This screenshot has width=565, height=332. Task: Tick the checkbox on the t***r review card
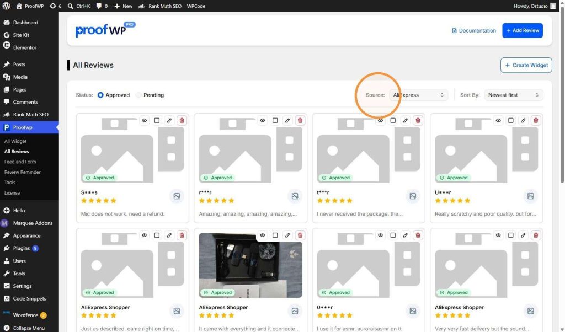(x=393, y=120)
